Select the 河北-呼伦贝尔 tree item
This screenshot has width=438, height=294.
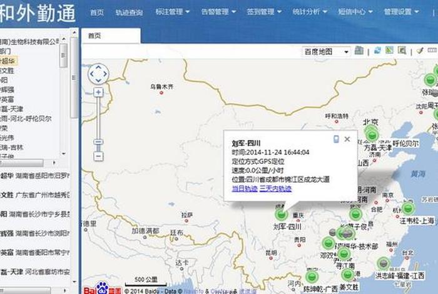click(x=26, y=119)
